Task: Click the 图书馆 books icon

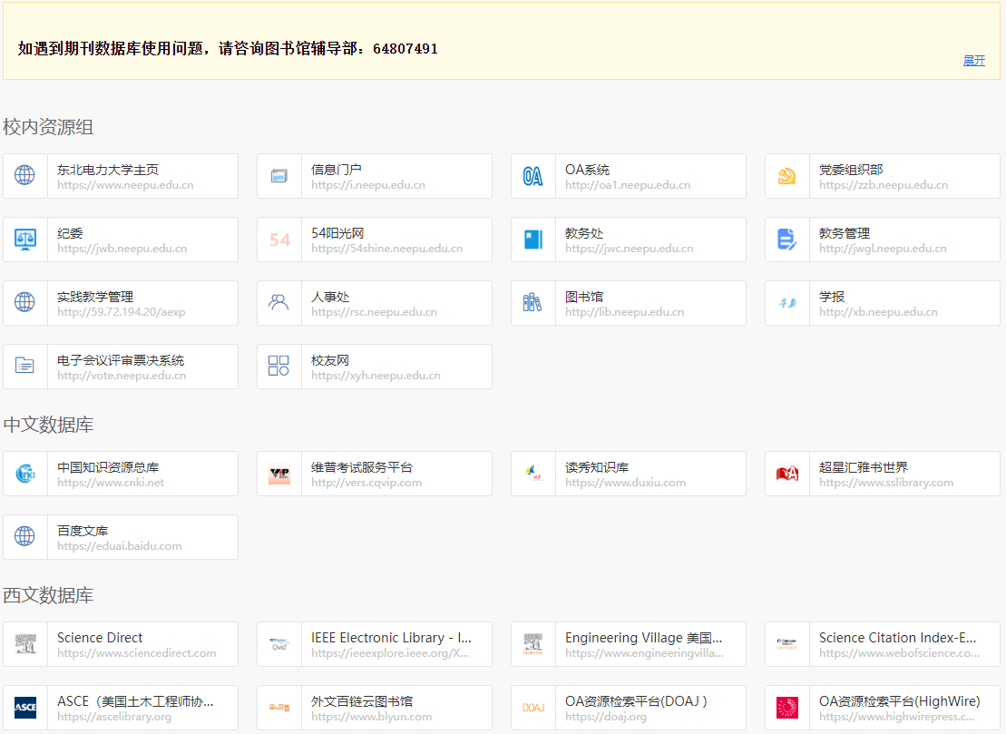Action: (x=532, y=302)
